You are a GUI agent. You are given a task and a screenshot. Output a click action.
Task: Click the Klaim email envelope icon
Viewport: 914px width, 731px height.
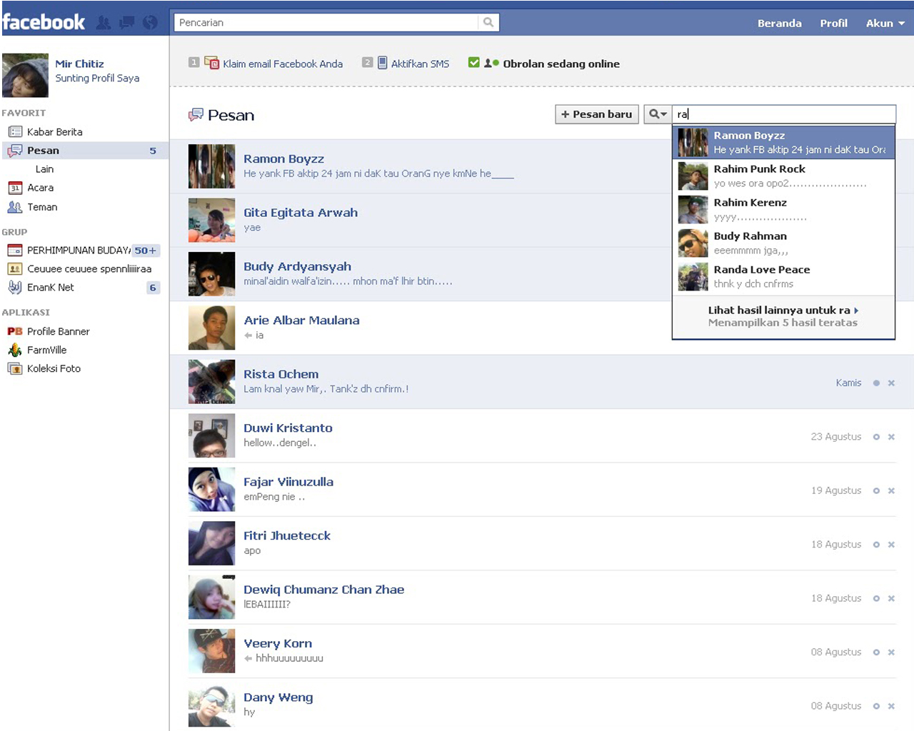pyautogui.click(x=211, y=63)
